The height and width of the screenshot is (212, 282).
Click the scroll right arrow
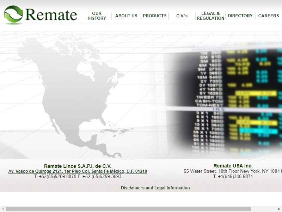279,209
